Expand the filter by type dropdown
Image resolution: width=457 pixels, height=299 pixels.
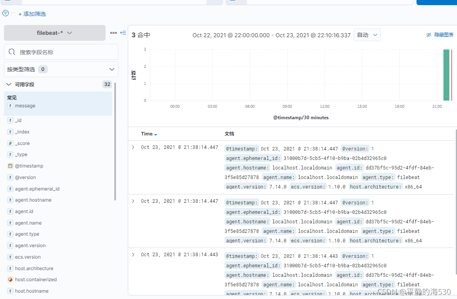pos(61,69)
